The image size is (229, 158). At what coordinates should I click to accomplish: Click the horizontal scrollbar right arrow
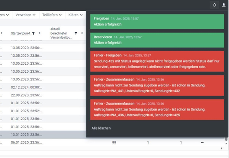coord(221,148)
